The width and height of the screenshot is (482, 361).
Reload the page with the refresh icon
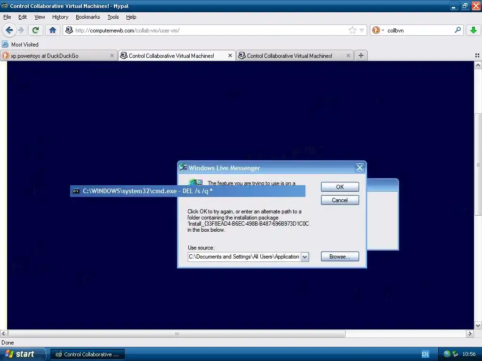coord(36,30)
